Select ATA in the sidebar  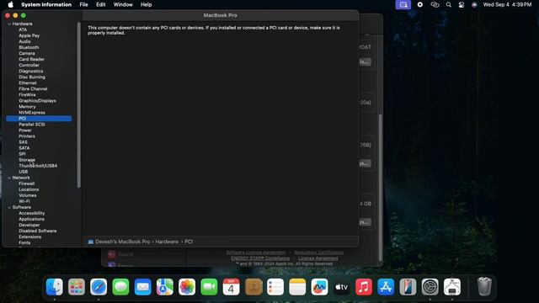(23, 30)
